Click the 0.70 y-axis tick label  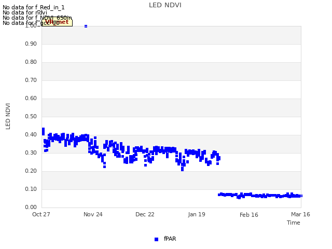(x=31, y=80)
